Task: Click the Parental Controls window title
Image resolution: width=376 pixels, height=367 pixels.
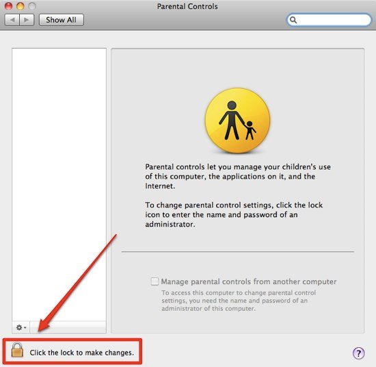Action: pyautogui.click(x=187, y=6)
